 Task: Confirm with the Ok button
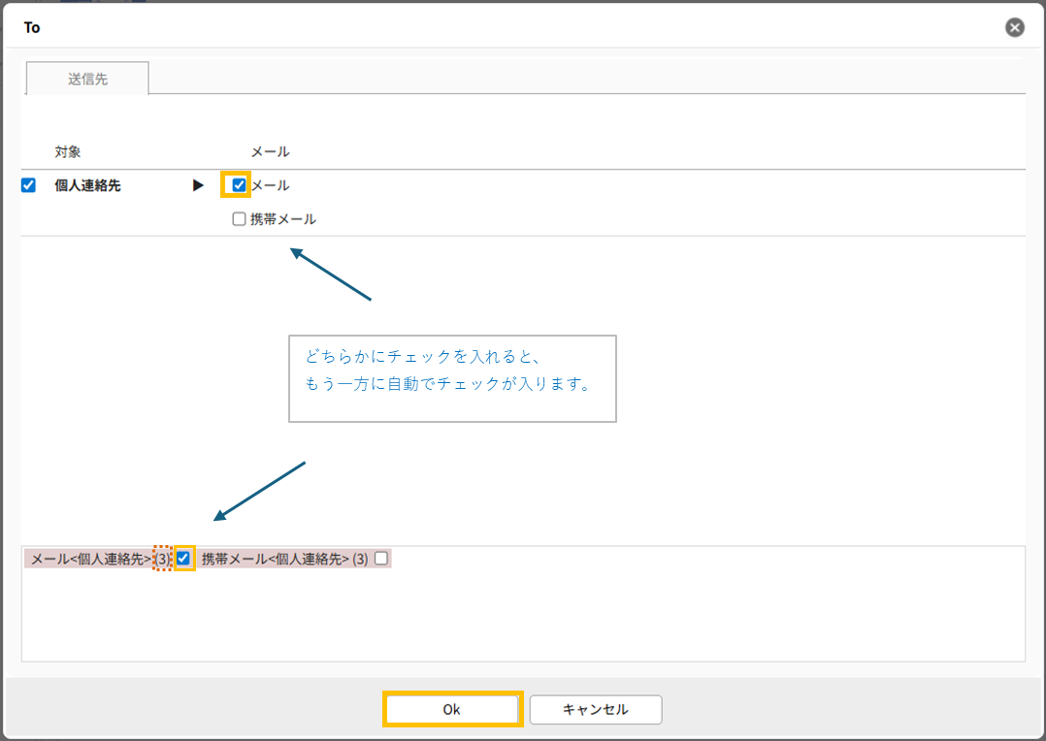coord(452,709)
